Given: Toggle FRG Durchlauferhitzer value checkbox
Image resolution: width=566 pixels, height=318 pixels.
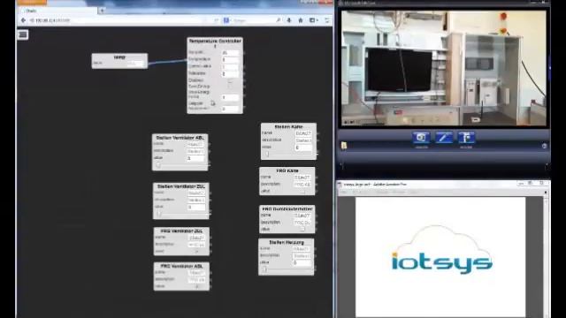Looking at the screenshot, I should tap(302, 229).
